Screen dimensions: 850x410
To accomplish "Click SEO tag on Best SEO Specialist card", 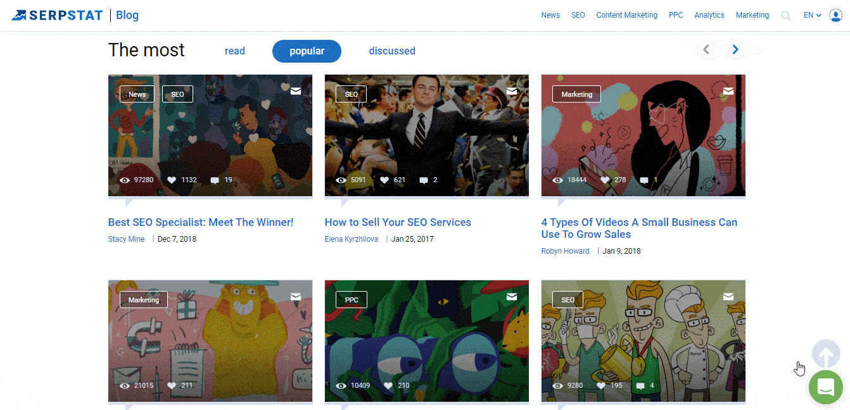I will tap(177, 94).
